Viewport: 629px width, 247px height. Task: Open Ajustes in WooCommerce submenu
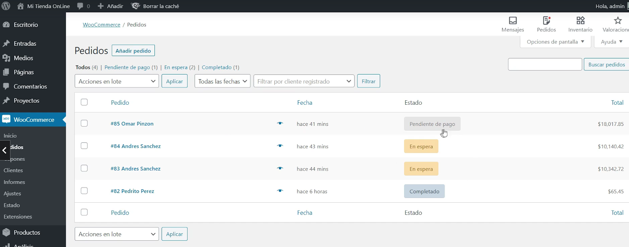click(x=12, y=194)
